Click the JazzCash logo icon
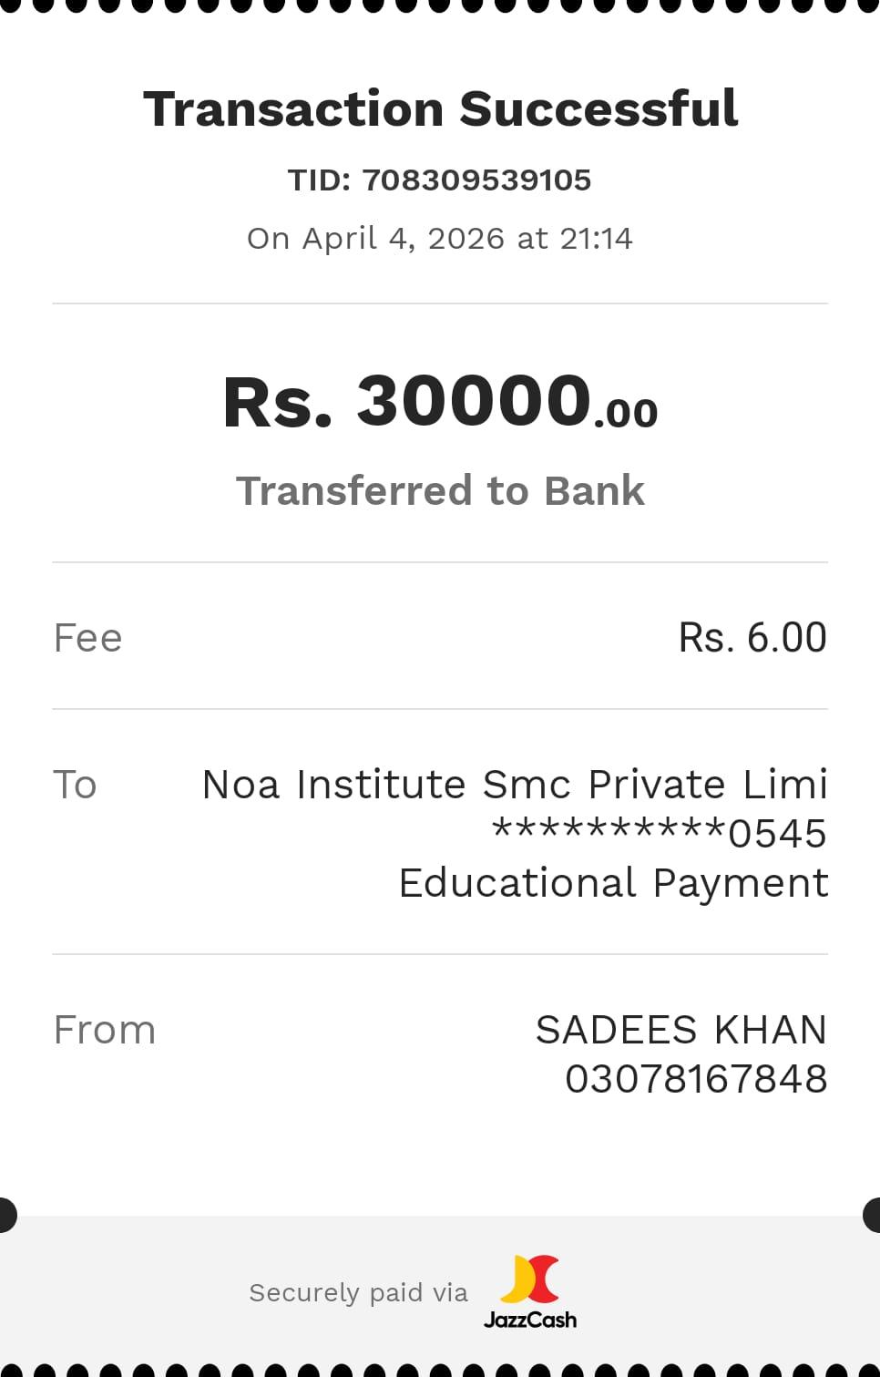 coord(529,1279)
